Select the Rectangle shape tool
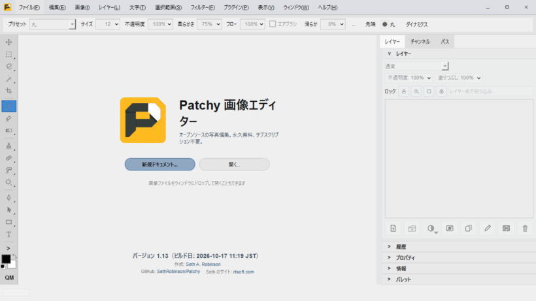Viewport: 536px width, 301px height. point(9,222)
